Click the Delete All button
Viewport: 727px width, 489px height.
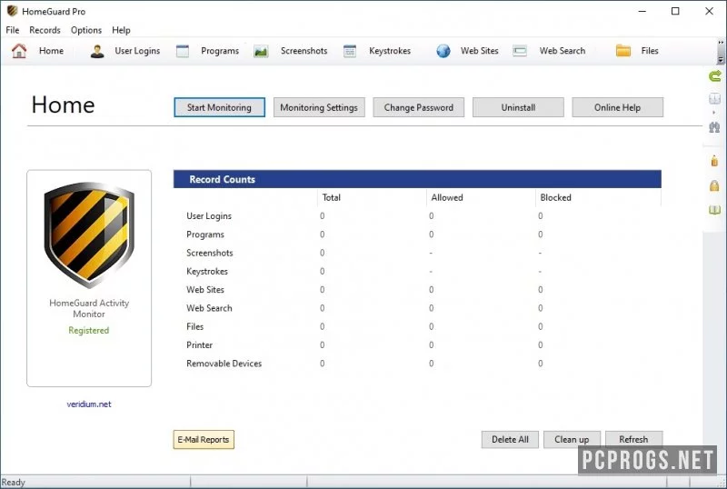tap(510, 439)
